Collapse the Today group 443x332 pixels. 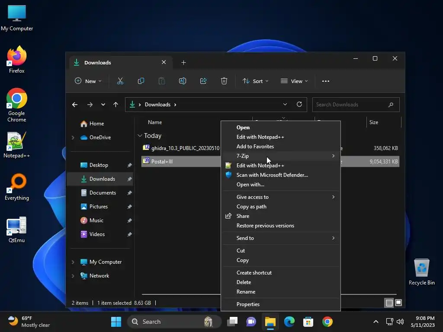[x=140, y=136]
